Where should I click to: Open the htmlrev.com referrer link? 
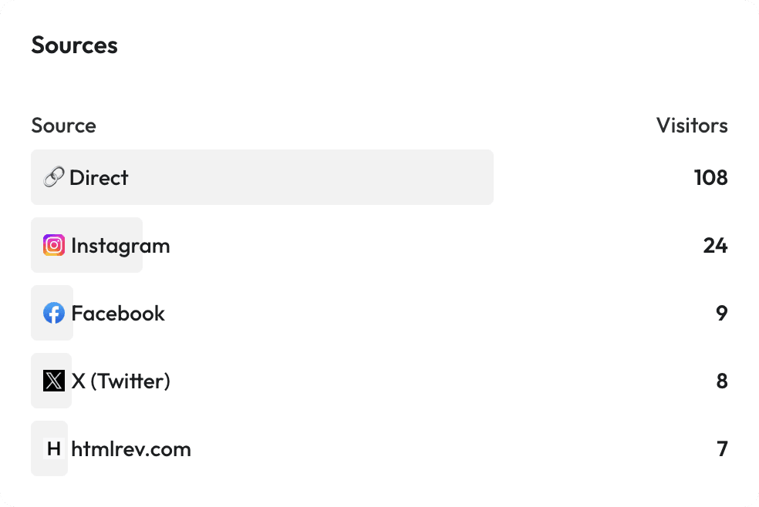coord(131,448)
